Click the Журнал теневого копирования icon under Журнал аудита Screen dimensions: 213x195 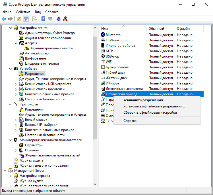tap(16, 166)
